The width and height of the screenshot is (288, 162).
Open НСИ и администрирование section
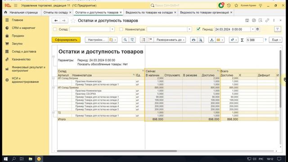[25, 80]
